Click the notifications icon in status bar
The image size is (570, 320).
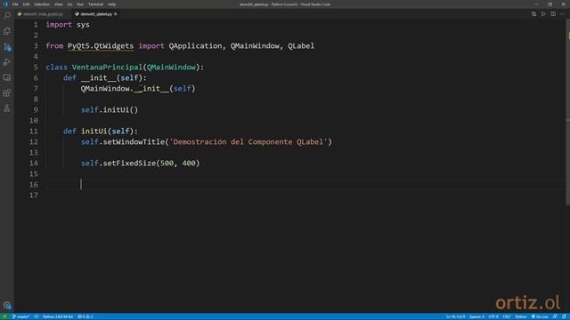pyautogui.click(x=564, y=316)
